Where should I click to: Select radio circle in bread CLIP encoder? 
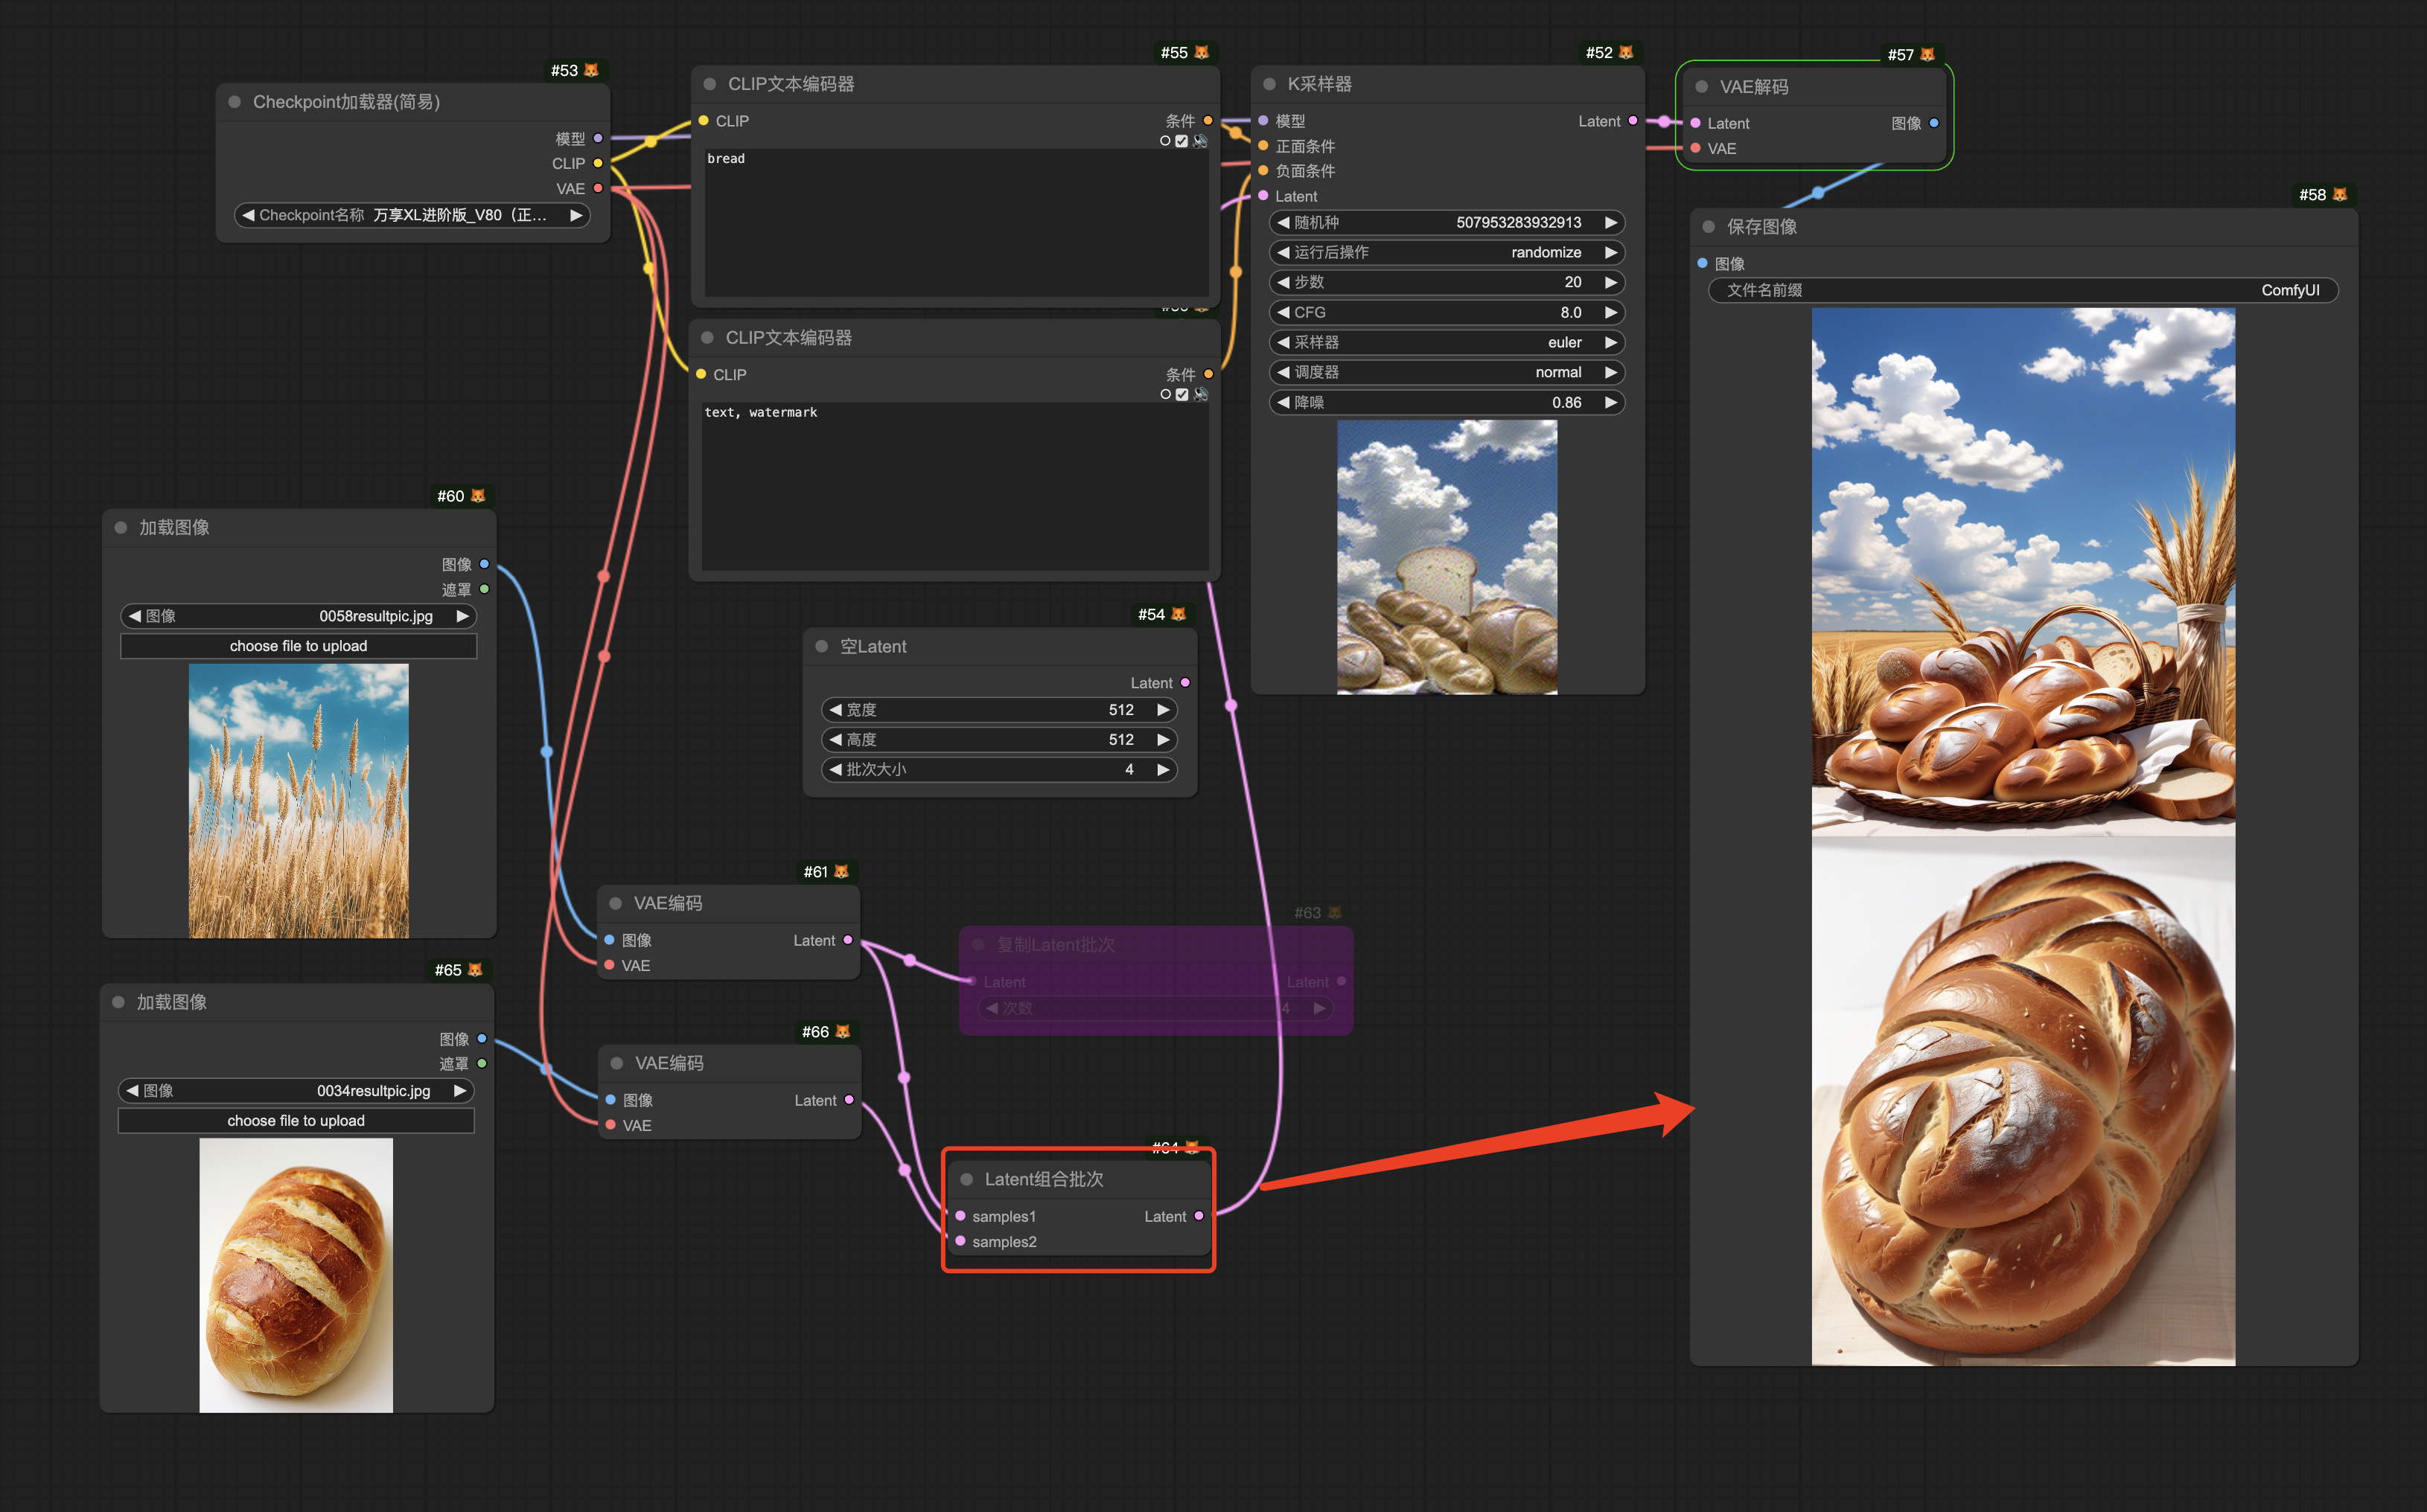1164,141
